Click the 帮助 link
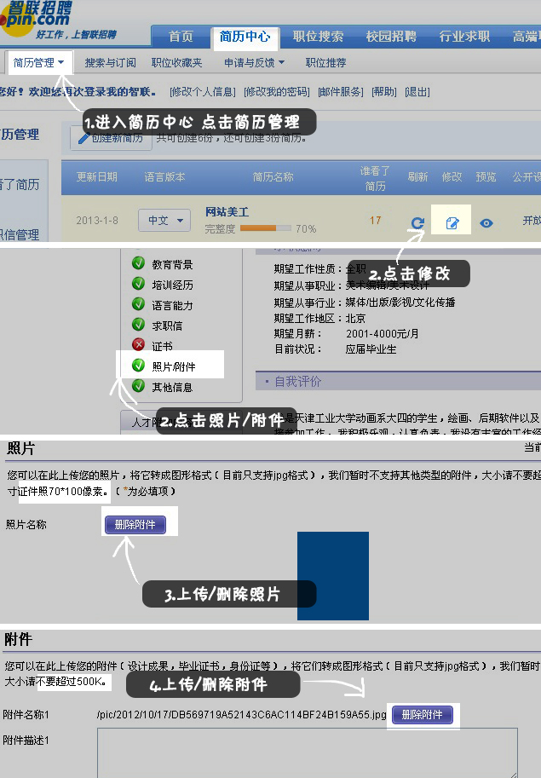 click(x=384, y=92)
